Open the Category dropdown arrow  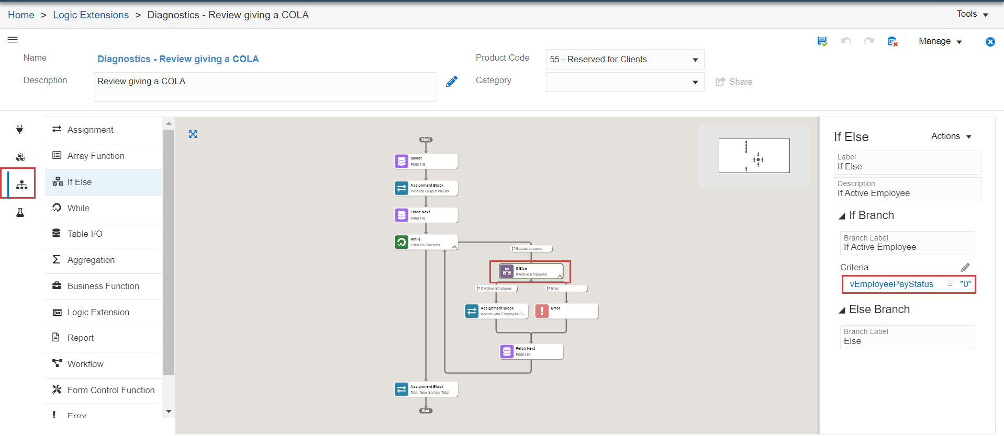tap(695, 82)
